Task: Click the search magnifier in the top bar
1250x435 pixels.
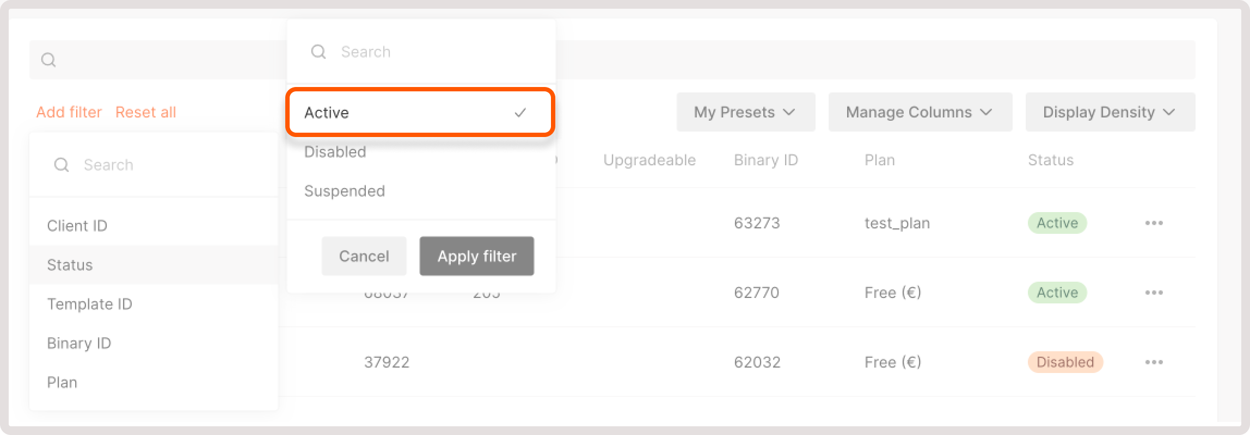Action: tap(49, 59)
